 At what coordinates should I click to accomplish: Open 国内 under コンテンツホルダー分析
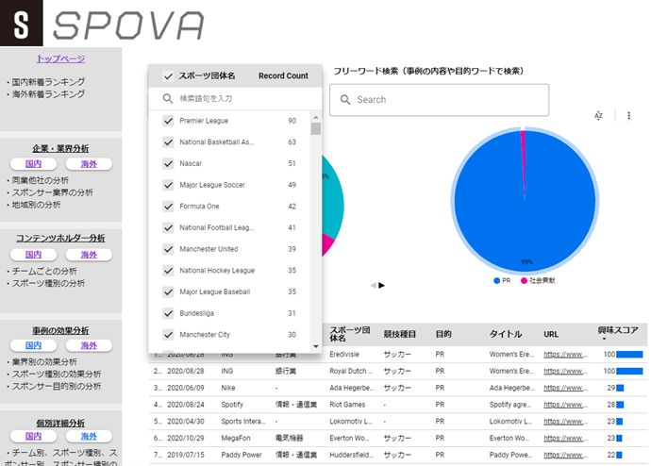point(33,255)
